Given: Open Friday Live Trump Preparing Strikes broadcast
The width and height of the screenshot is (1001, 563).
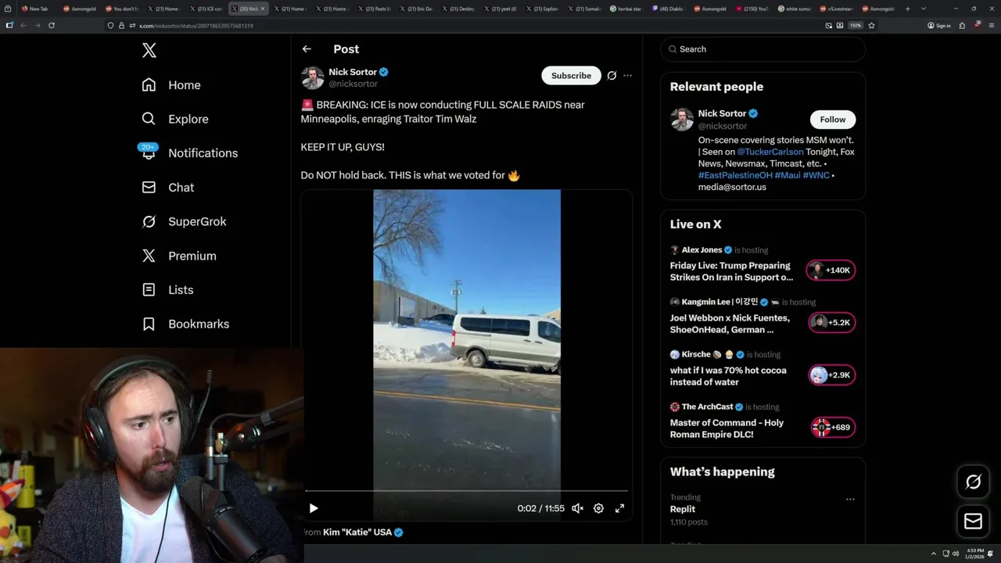Looking at the screenshot, I should (x=732, y=271).
